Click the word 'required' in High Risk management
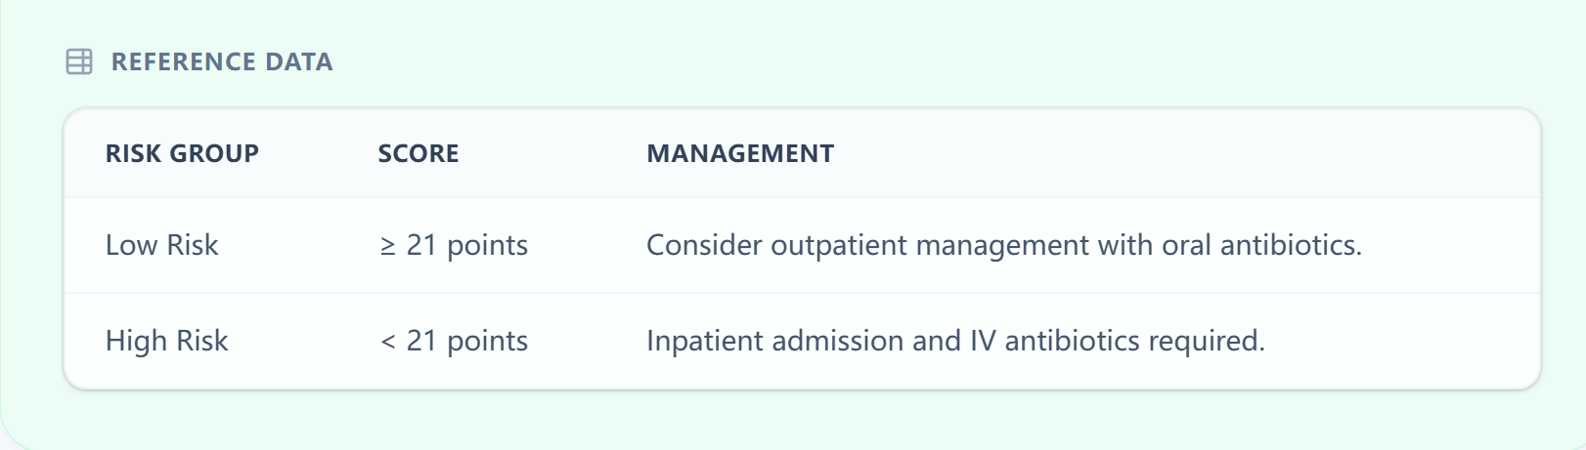This screenshot has width=1586, height=450. [1205, 341]
